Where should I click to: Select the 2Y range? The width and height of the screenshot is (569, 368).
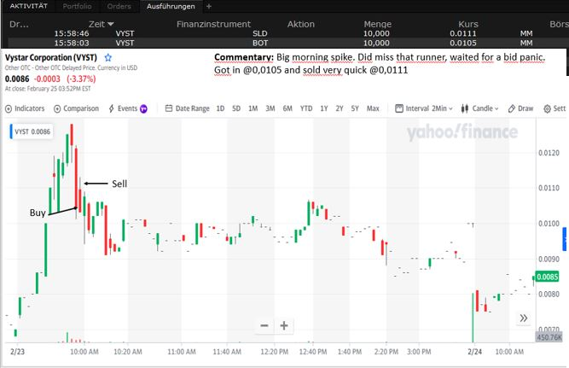coord(340,108)
